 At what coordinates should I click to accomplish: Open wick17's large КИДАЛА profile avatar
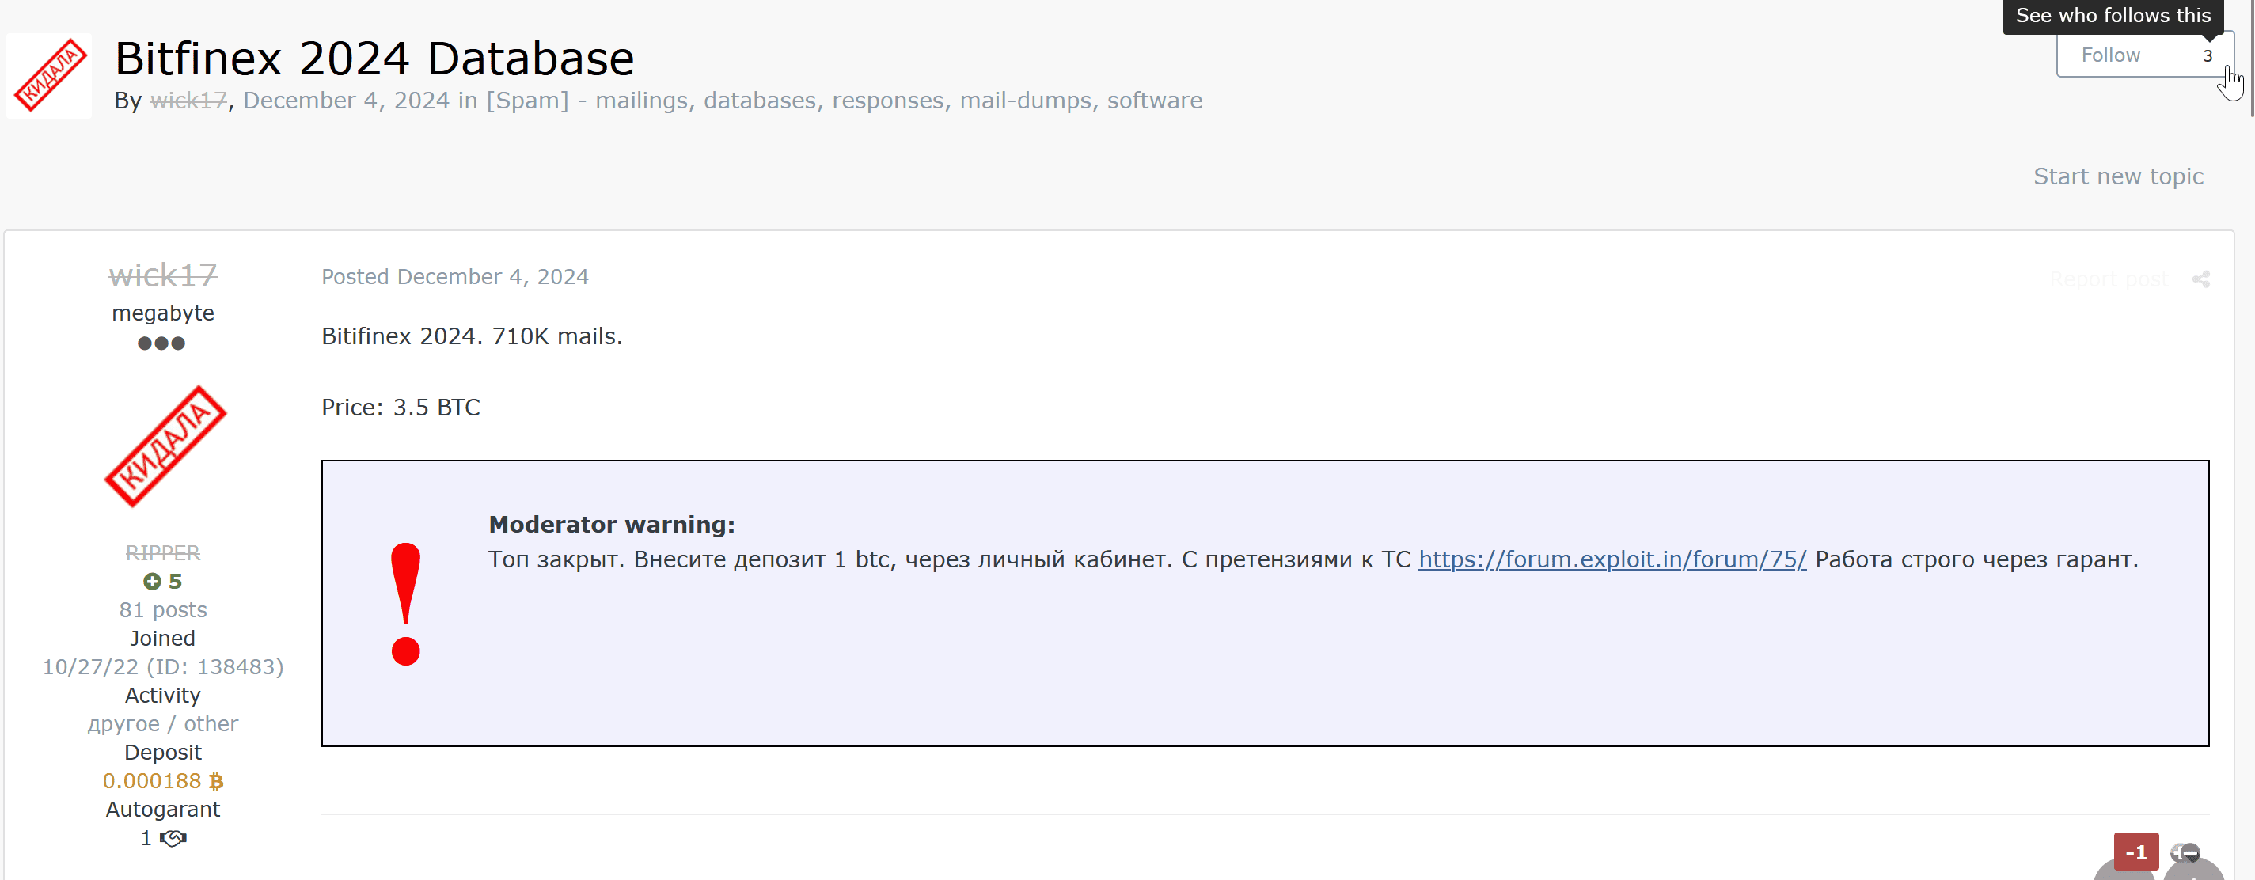165,446
